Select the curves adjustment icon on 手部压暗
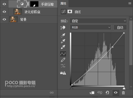 click(22, 4)
